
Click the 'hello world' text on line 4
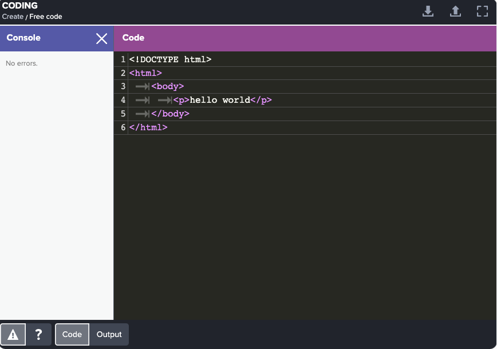pos(220,100)
